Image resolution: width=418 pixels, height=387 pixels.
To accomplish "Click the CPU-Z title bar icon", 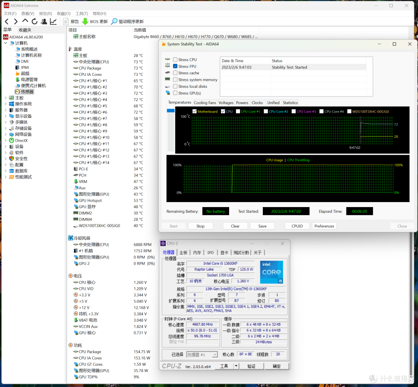I will pos(163,243).
